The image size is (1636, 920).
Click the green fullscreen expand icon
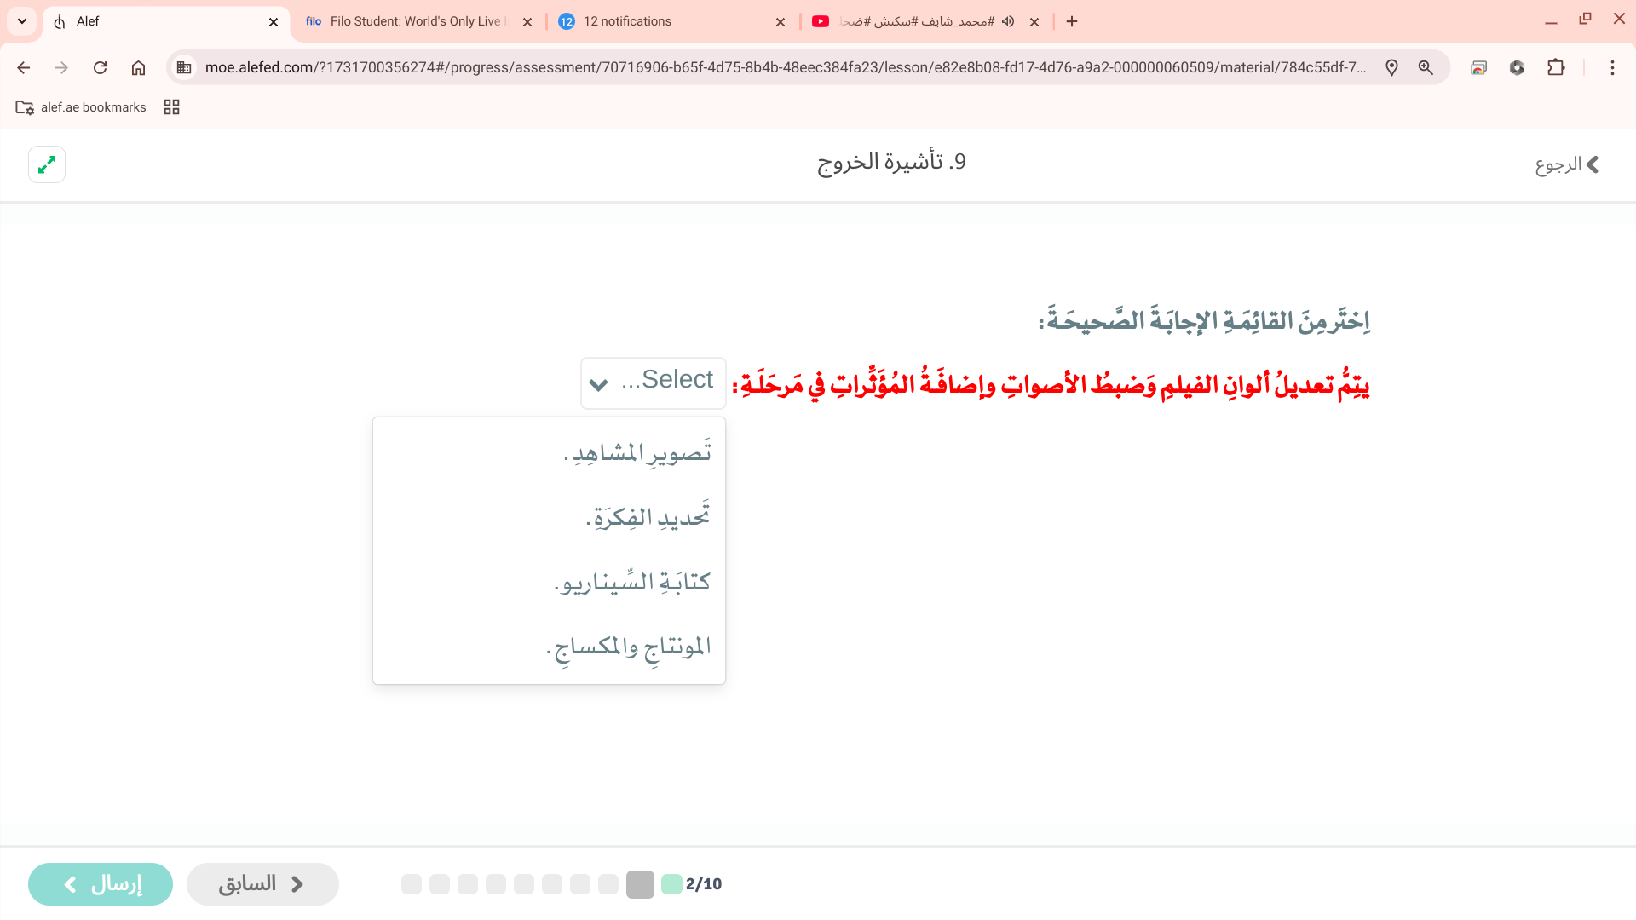(x=47, y=164)
